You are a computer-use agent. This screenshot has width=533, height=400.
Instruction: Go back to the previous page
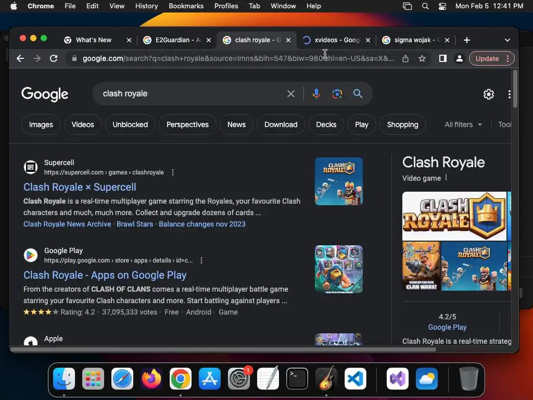click(x=20, y=58)
